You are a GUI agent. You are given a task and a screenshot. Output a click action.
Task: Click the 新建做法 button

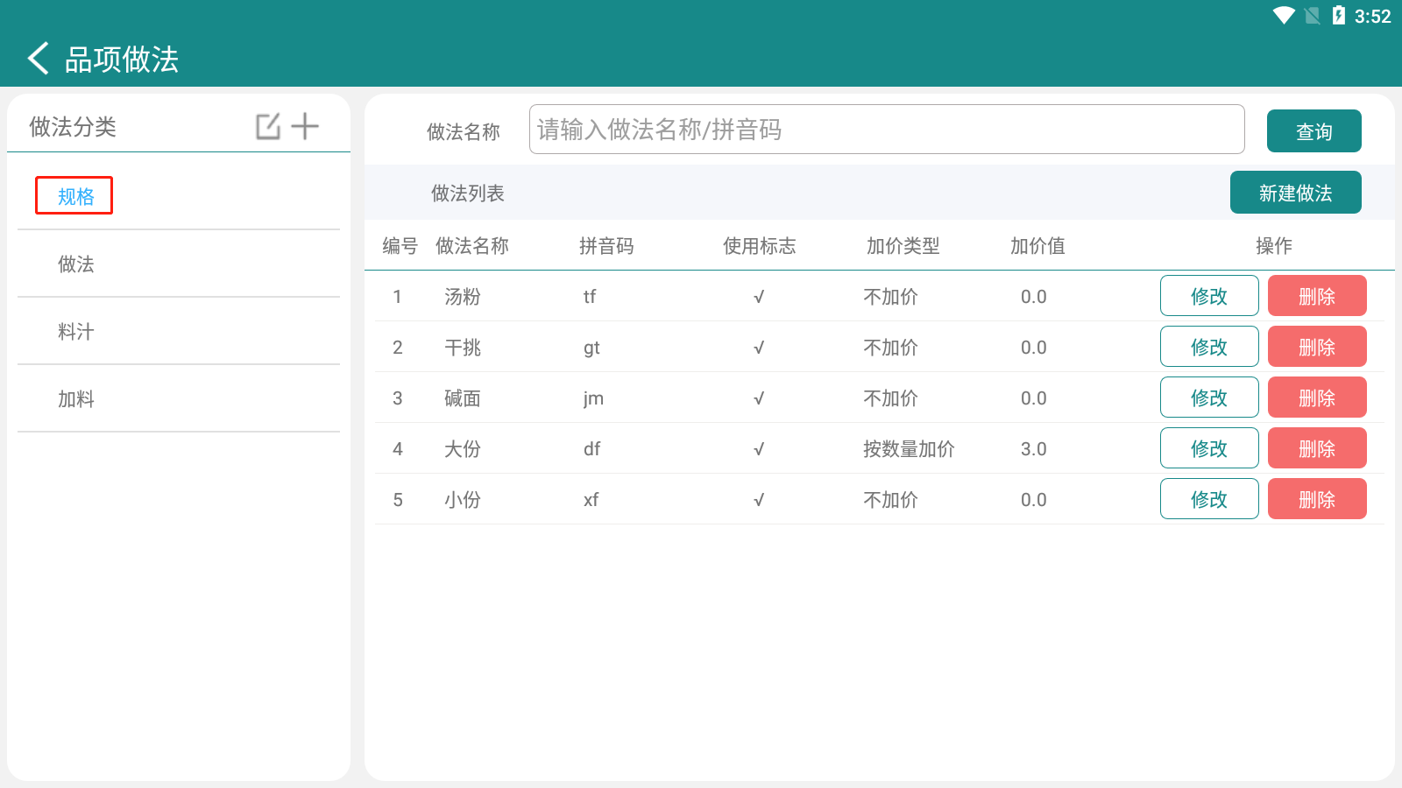tap(1295, 193)
